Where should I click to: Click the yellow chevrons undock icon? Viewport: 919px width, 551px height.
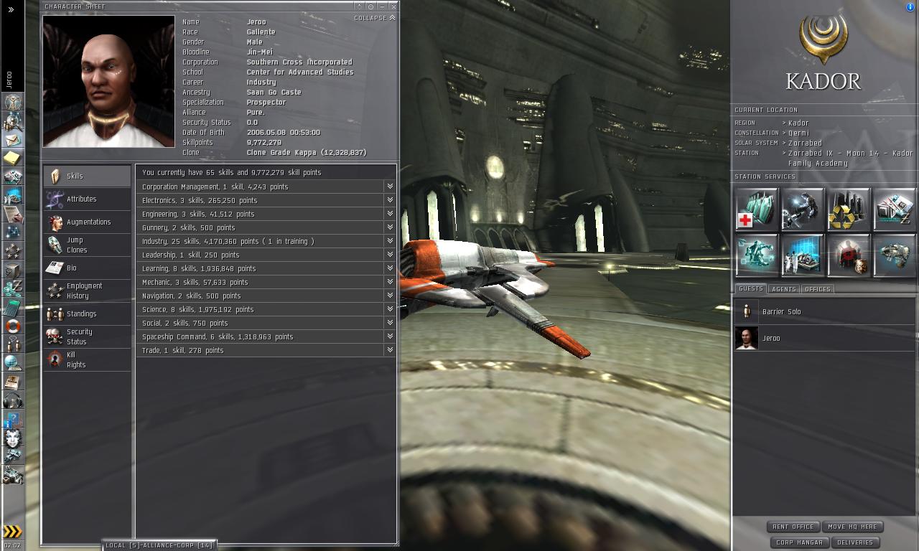coord(13,532)
